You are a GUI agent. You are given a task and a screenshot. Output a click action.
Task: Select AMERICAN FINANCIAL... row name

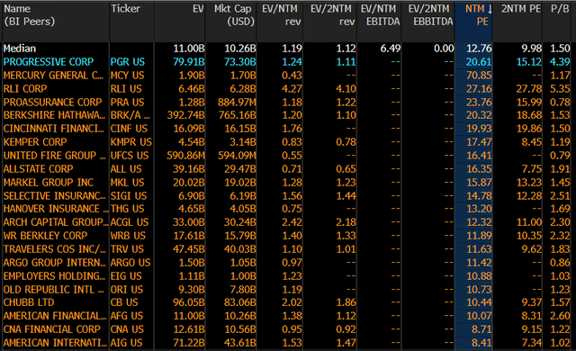click(x=55, y=316)
